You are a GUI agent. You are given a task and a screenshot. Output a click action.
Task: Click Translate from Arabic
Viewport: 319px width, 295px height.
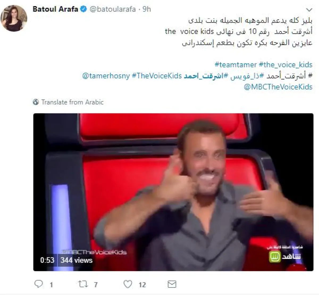click(72, 102)
